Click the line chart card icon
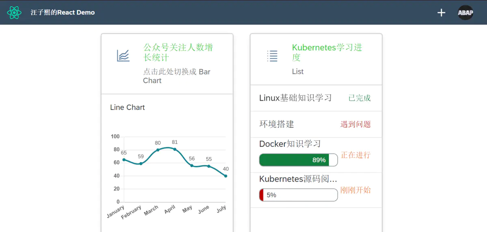Screen dimensions: 487x232 123,56
